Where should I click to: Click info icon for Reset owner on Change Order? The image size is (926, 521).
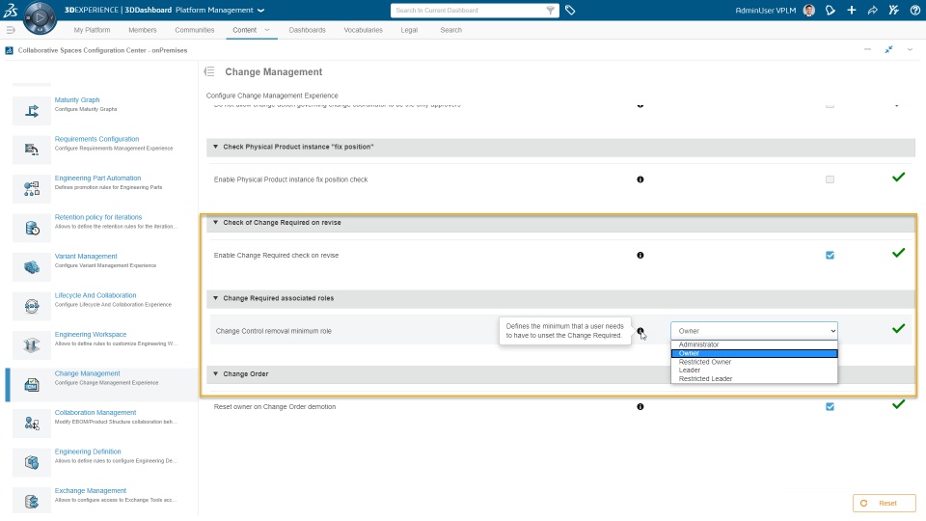pyautogui.click(x=640, y=406)
